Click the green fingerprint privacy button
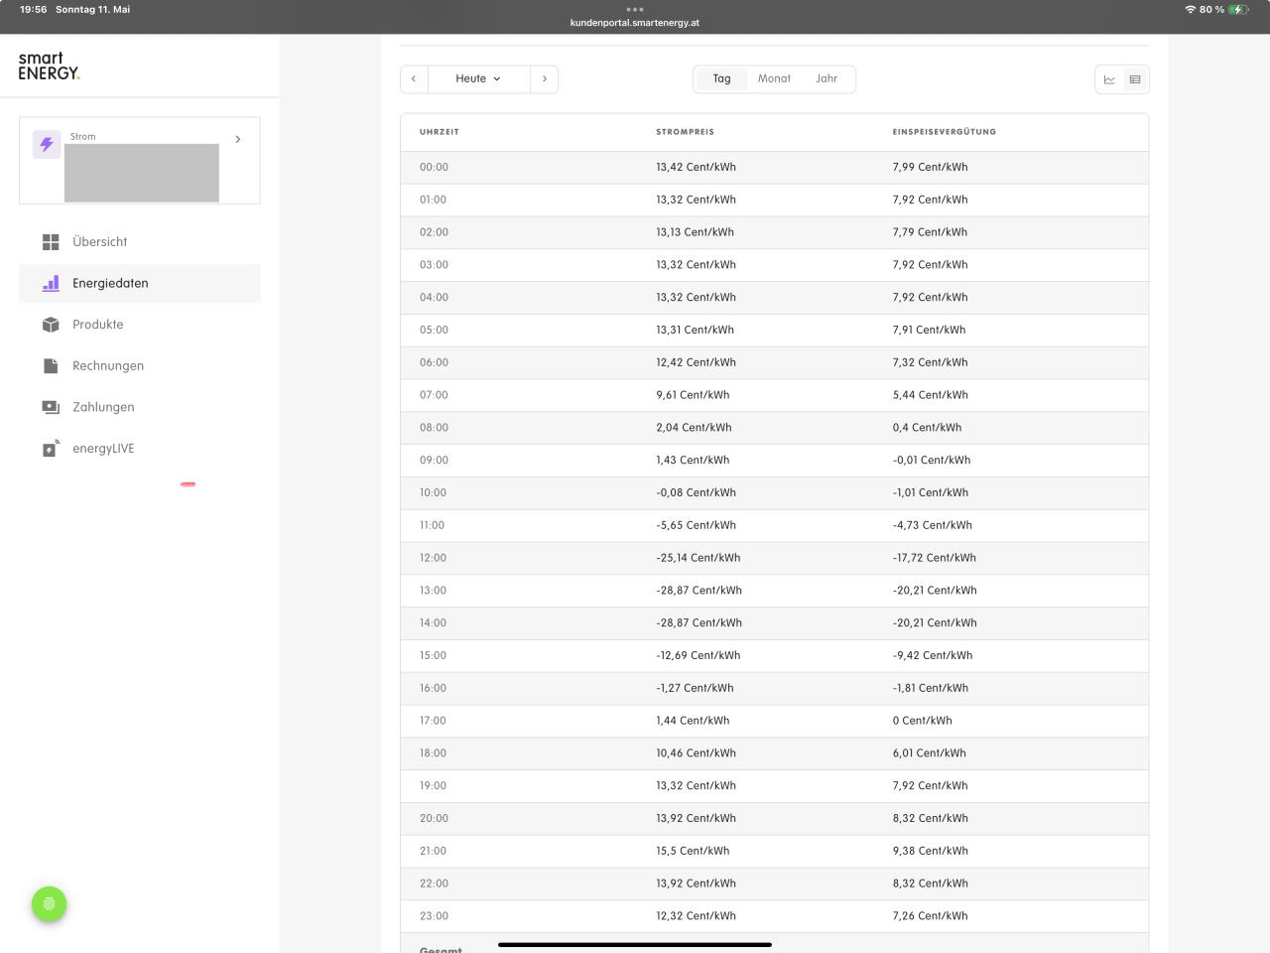Viewport: 1270px width, 953px height. pyautogui.click(x=49, y=903)
